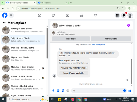Open the View buyer profile link
Screen dimensions: 137x102
[98, 45]
